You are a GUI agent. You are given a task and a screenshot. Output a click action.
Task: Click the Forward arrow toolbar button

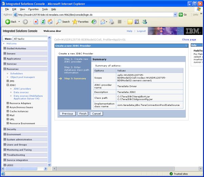25,22
